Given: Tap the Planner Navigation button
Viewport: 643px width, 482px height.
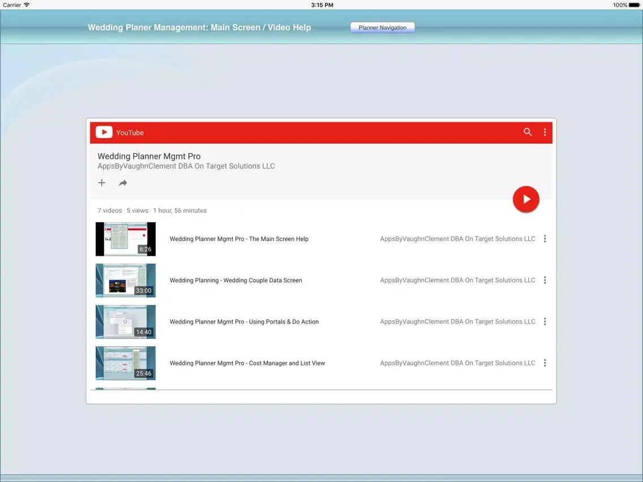Looking at the screenshot, I should click(382, 28).
